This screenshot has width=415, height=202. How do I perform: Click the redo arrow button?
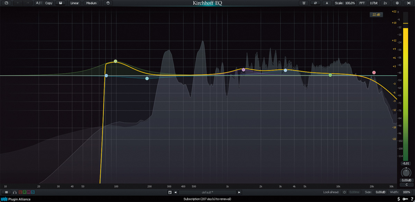[x=28, y=3]
